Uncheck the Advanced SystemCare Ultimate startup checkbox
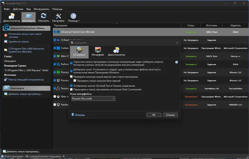 (55, 32)
